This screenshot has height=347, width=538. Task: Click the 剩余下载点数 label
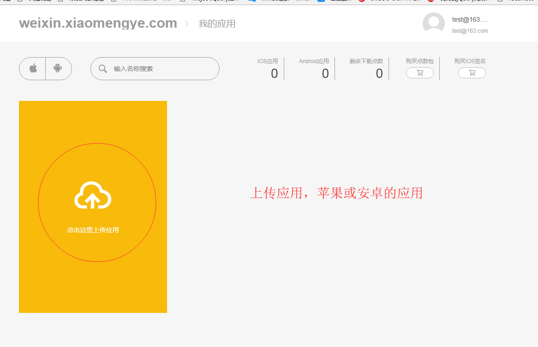[x=366, y=61]
